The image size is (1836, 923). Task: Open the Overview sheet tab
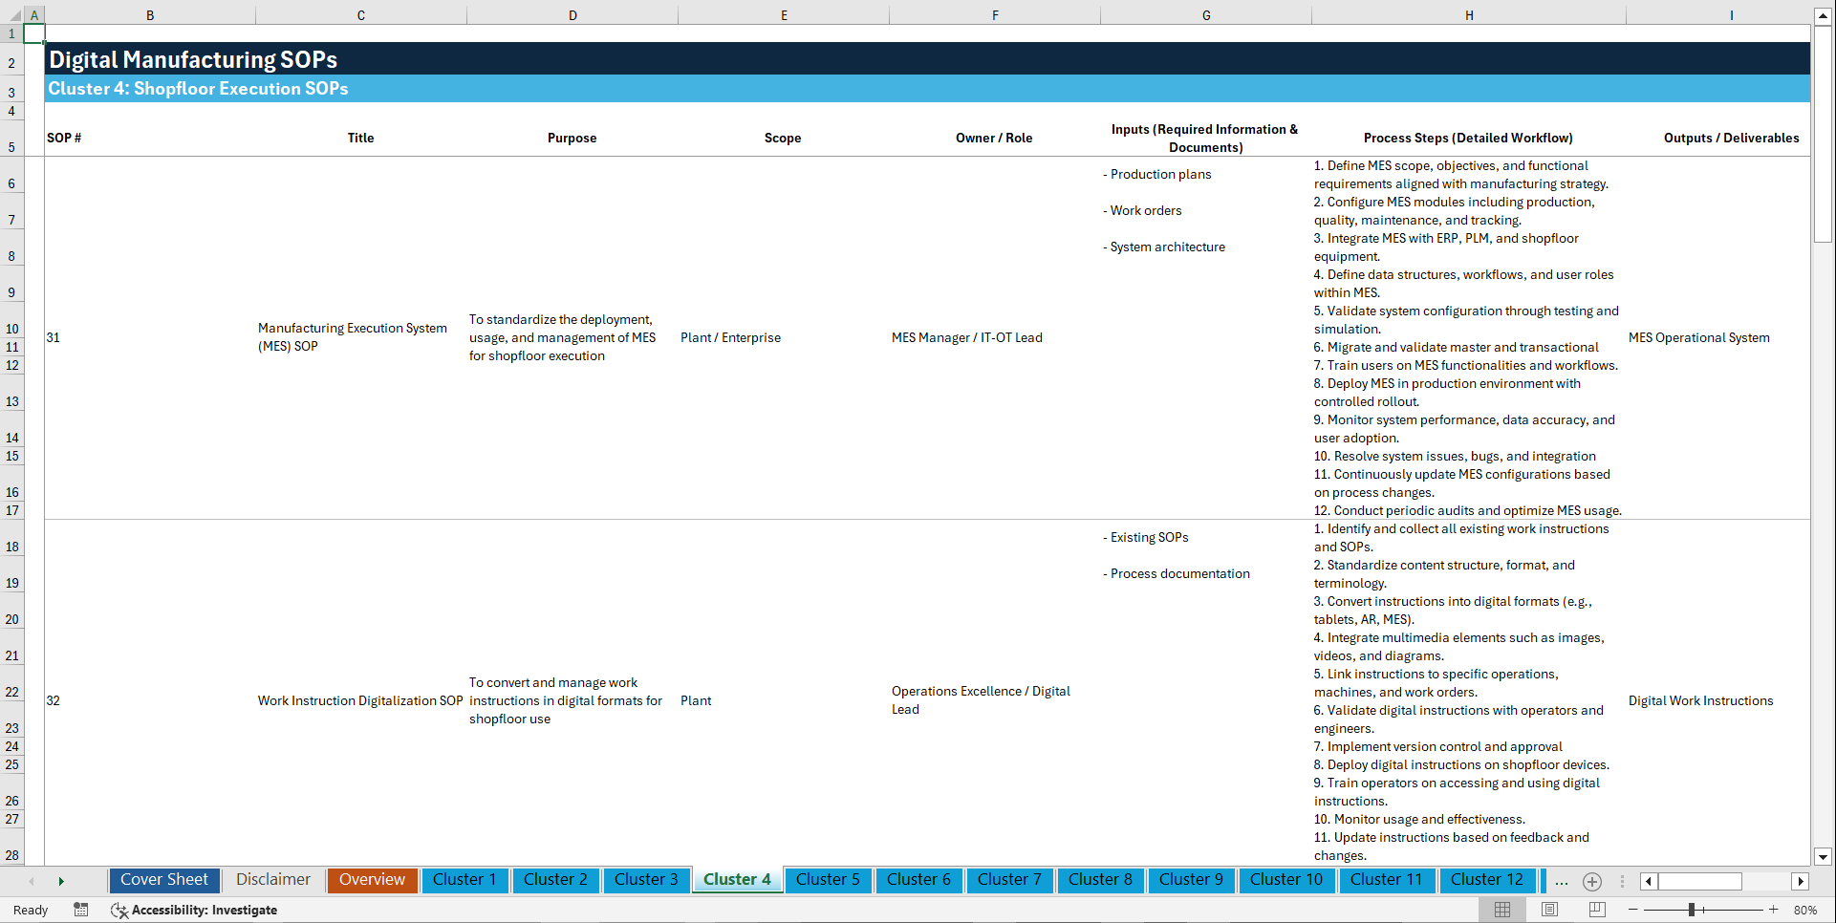click(372, 880)
